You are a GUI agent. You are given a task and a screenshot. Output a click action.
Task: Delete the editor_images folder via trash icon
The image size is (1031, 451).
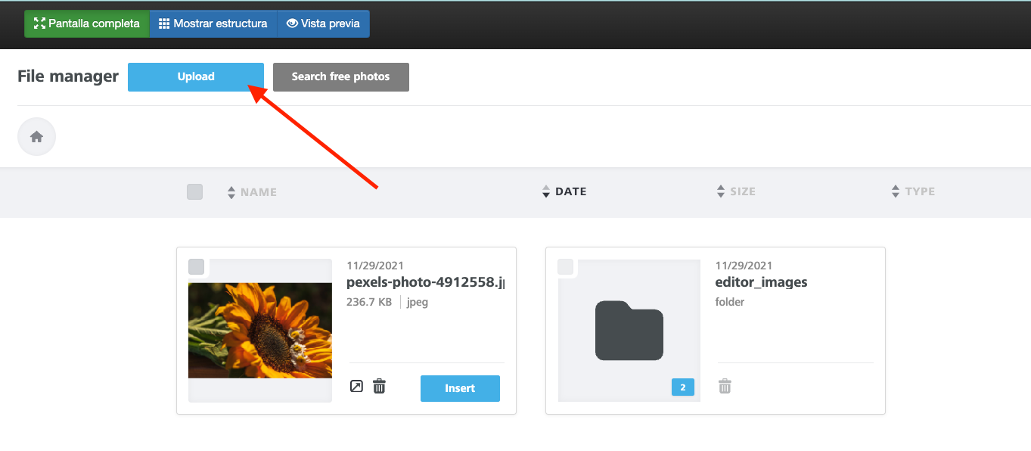[725, 387]
